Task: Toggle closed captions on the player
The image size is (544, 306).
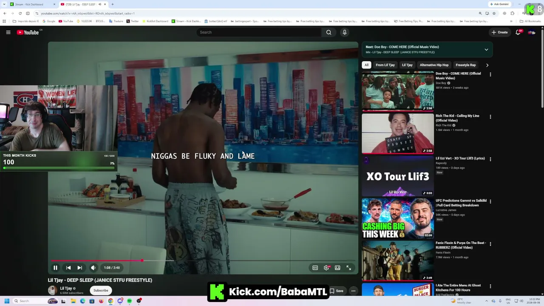Action: (315, 268)
